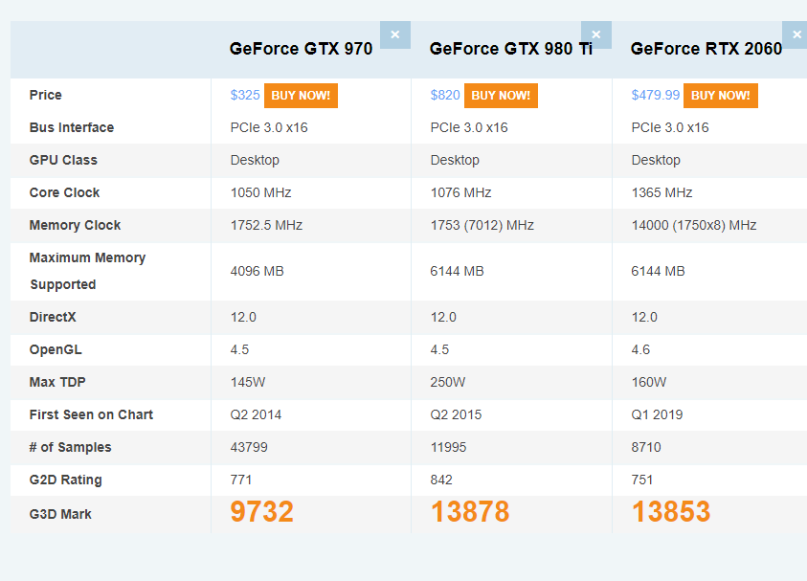The height and width of the screenshot is (581, 807).
Task: Remove GeForce GTX 980 Ti column with X
Action: point(595,34)
